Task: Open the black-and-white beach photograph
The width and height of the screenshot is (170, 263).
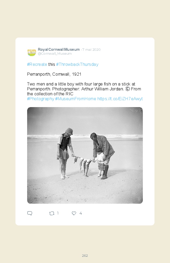Action: 85,155
